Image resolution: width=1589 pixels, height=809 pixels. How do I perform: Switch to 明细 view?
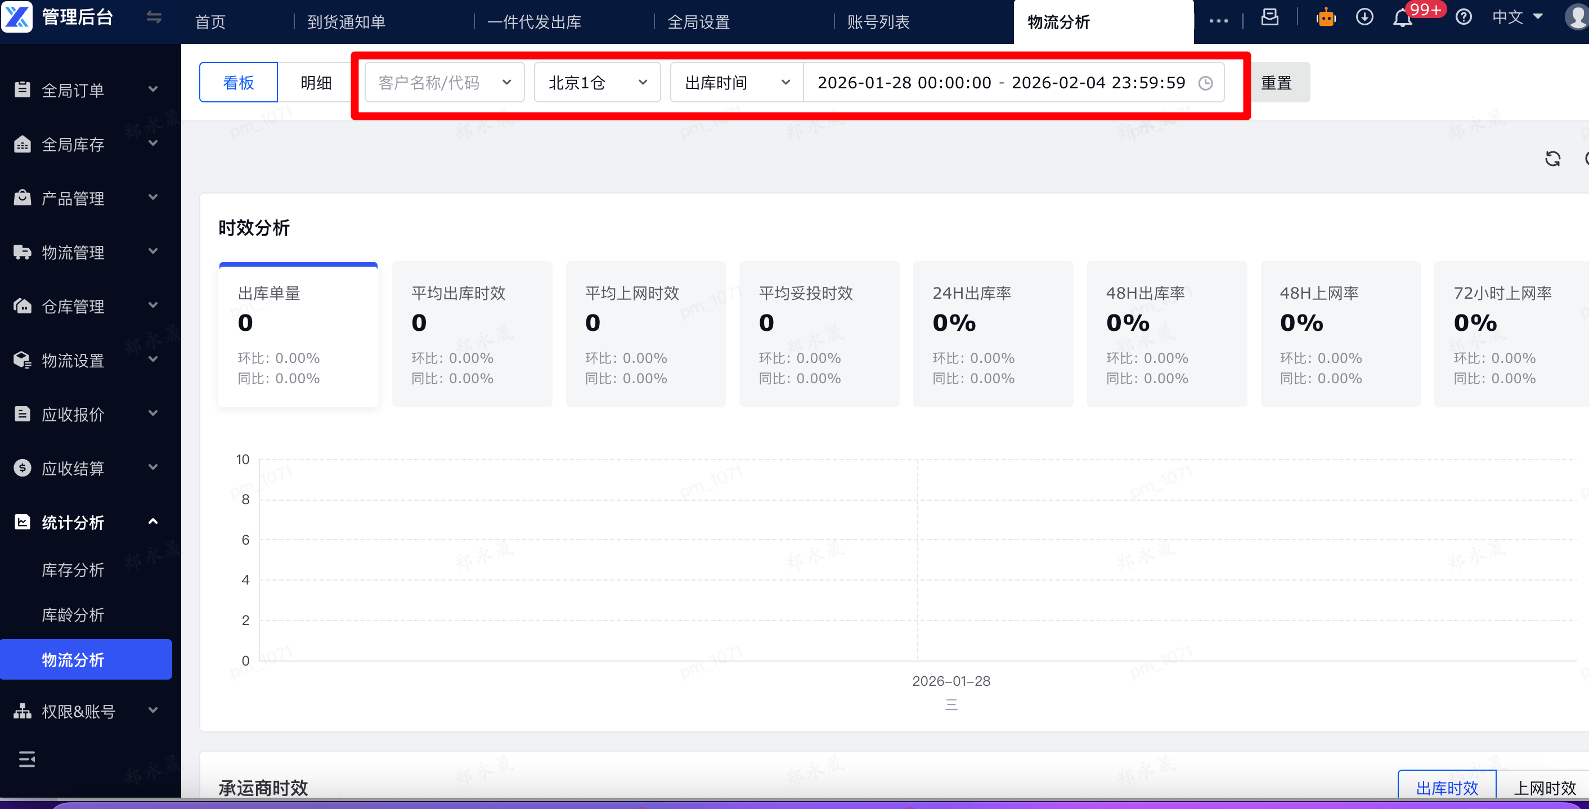[x=316, y=83]
